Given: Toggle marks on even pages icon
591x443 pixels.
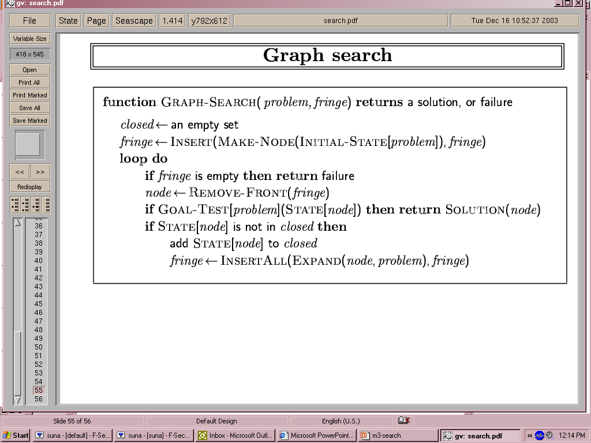Looking at the screenshot, I should click(x=25, y=205).
